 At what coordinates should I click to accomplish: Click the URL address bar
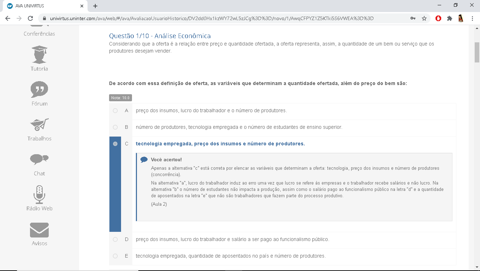pyautogui.click(x=212, y=18)
